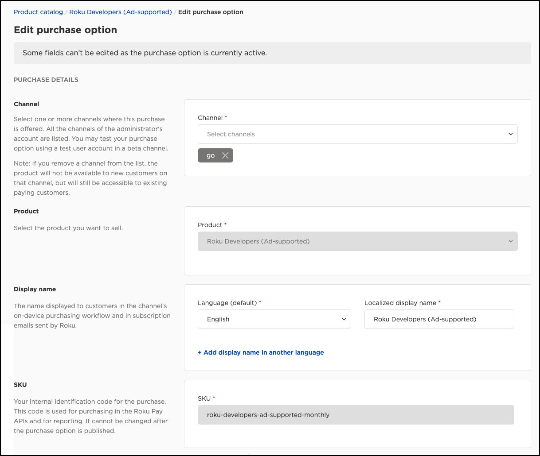Click the greyed-out SKU value field
This screenshot has height=456, width=540.
[x=356, y=415]
